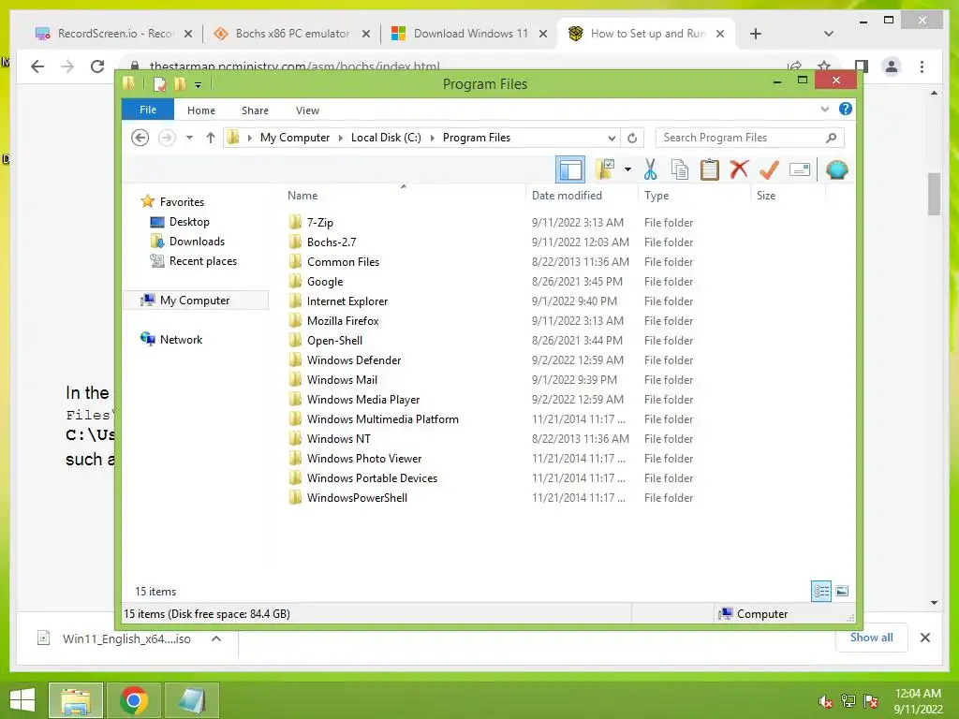Select Favorites in navigation pane
The height and width of the screenshot is (719, 959).
coord(182,202)
